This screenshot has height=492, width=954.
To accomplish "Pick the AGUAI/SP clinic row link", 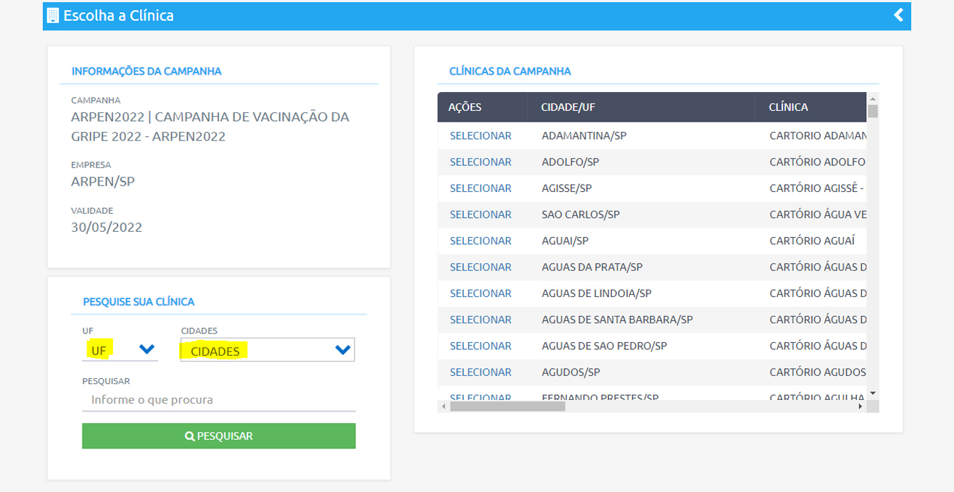I will 480,241.
